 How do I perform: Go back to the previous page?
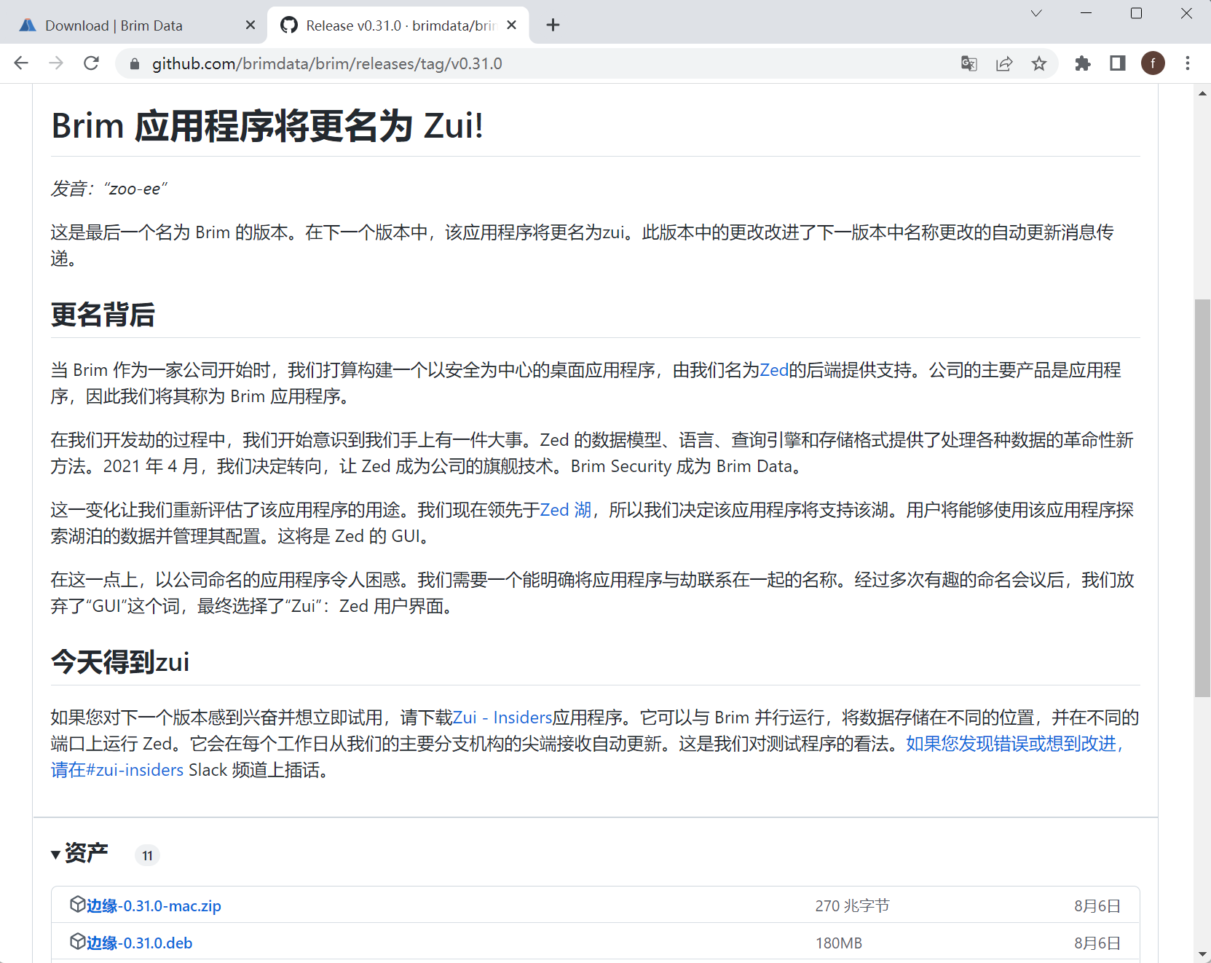pos(21,63)
